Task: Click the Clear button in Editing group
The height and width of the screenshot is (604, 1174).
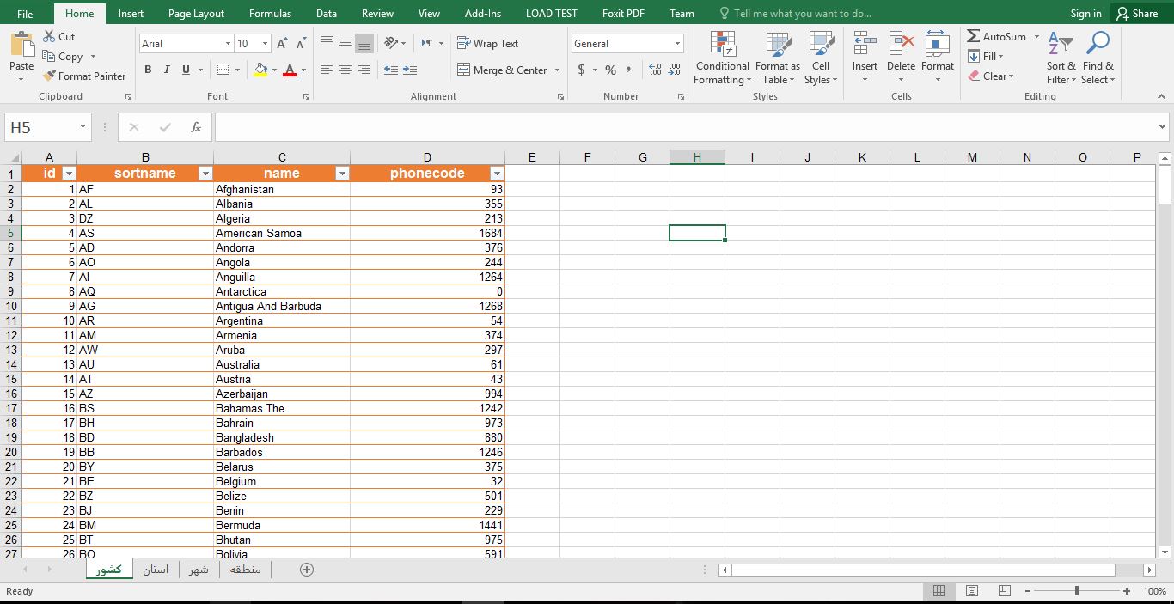Action: 991,76
